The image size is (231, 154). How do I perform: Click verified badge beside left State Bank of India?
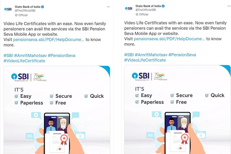(42, 7)
